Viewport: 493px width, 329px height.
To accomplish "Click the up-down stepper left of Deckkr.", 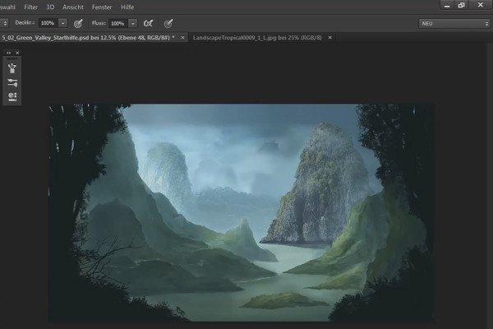I will click(x=4, y=23).
